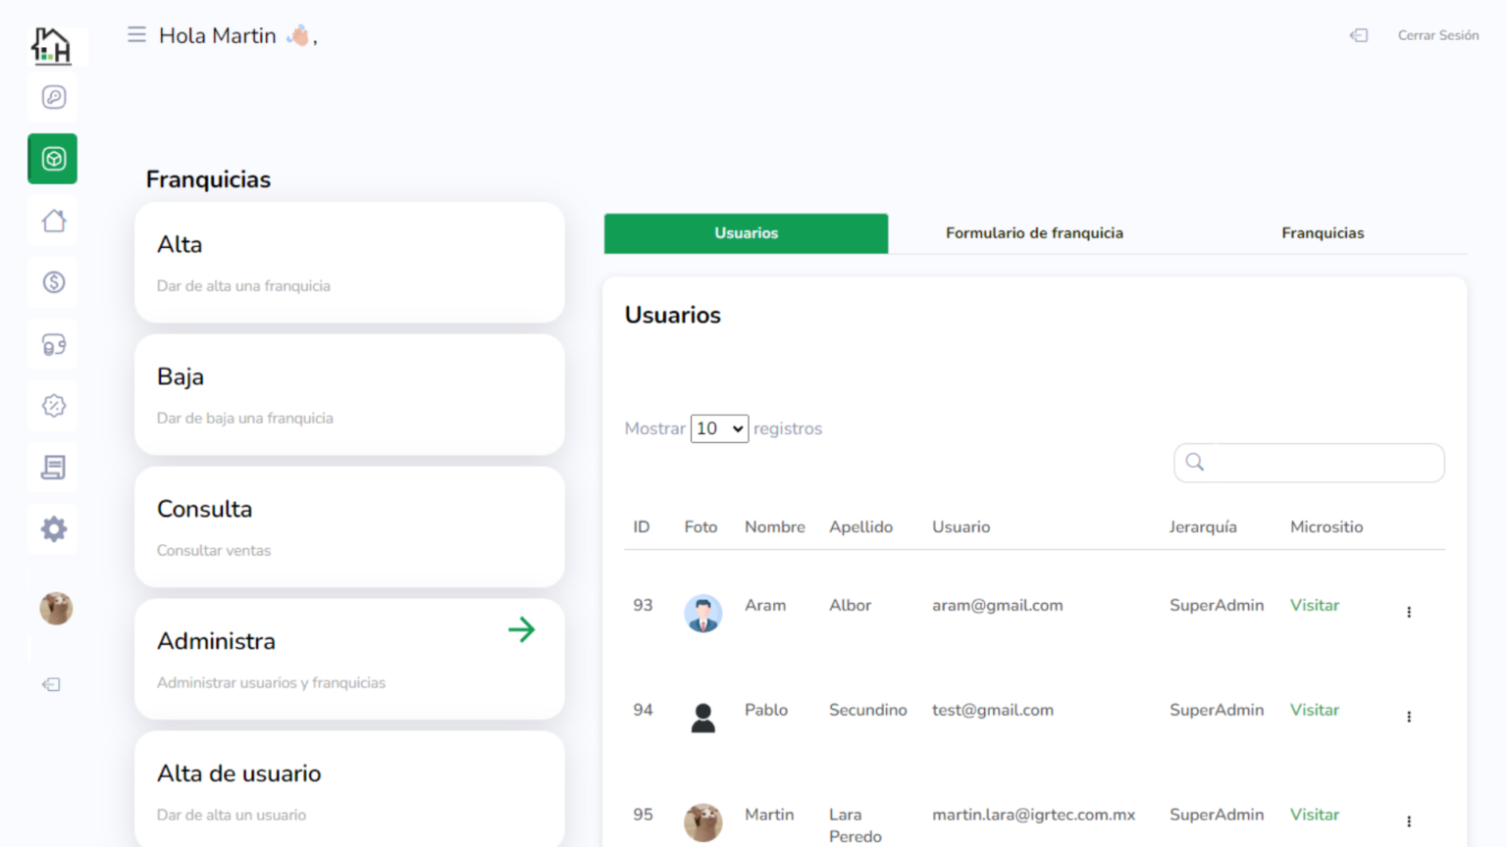1507x847 pixels.
Task: Click the Visitar link for Aram Albor
Action: 1314,605
